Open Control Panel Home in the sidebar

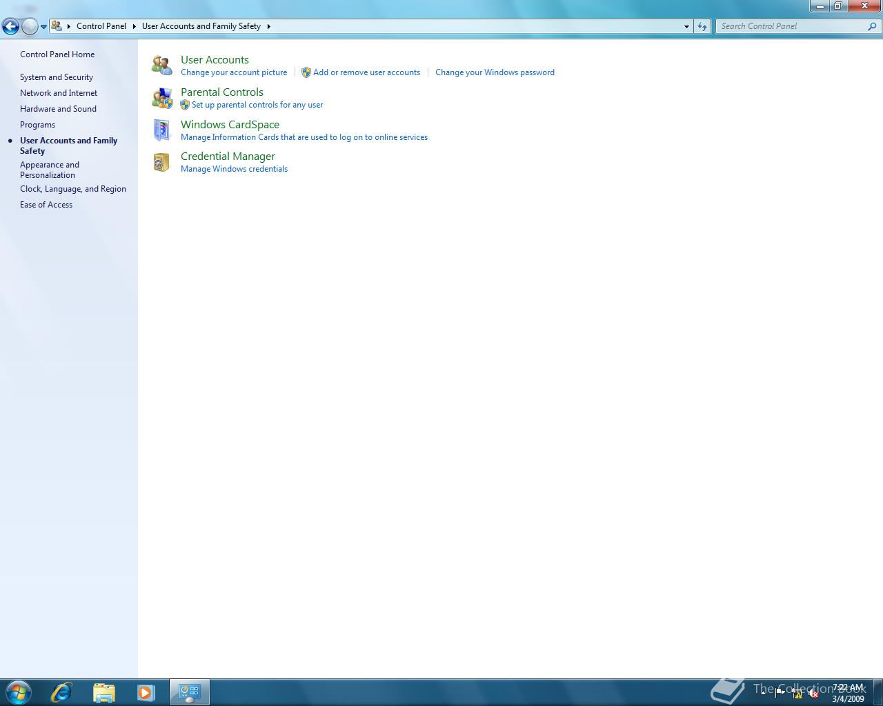pos(57,54)
